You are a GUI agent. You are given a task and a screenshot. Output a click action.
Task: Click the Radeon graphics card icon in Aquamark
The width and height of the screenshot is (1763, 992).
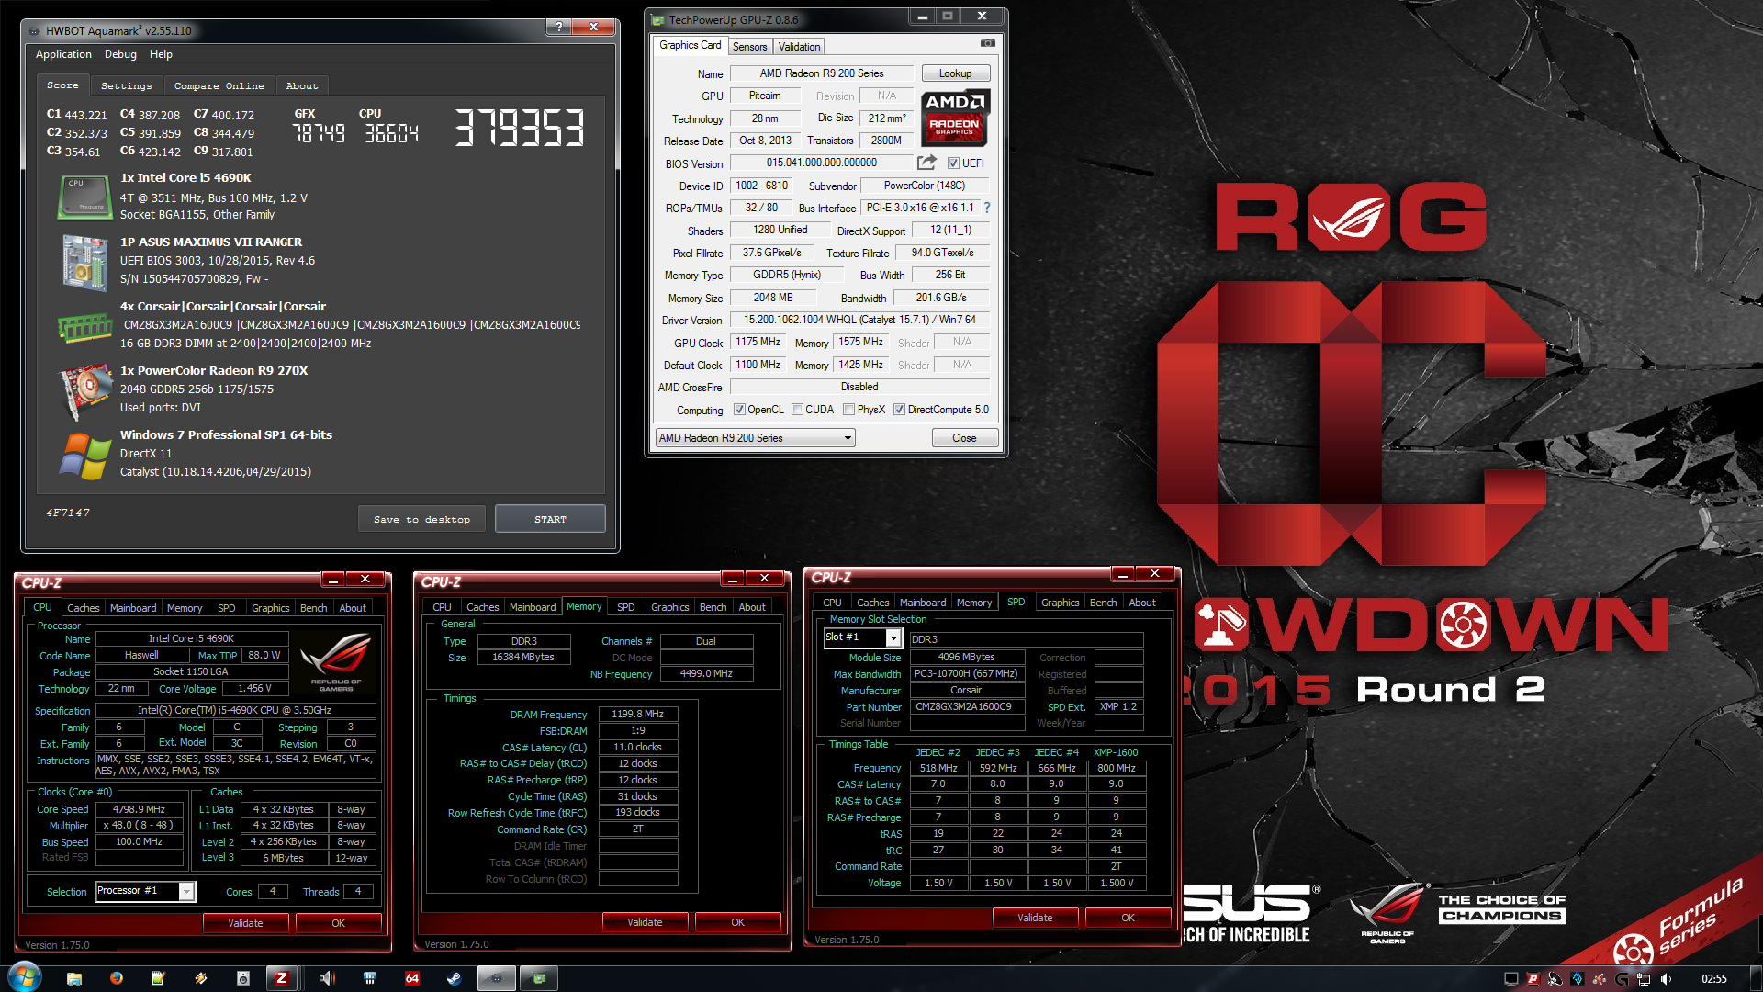click(x=84, y=391)
